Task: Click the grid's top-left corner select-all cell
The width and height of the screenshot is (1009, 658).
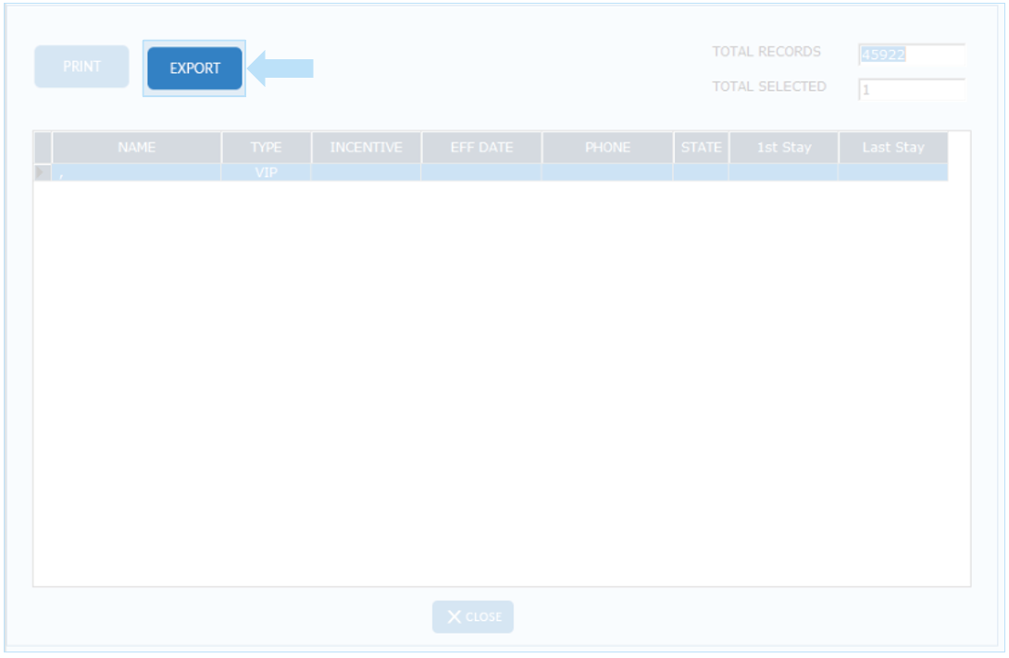Action: point(42,148)
